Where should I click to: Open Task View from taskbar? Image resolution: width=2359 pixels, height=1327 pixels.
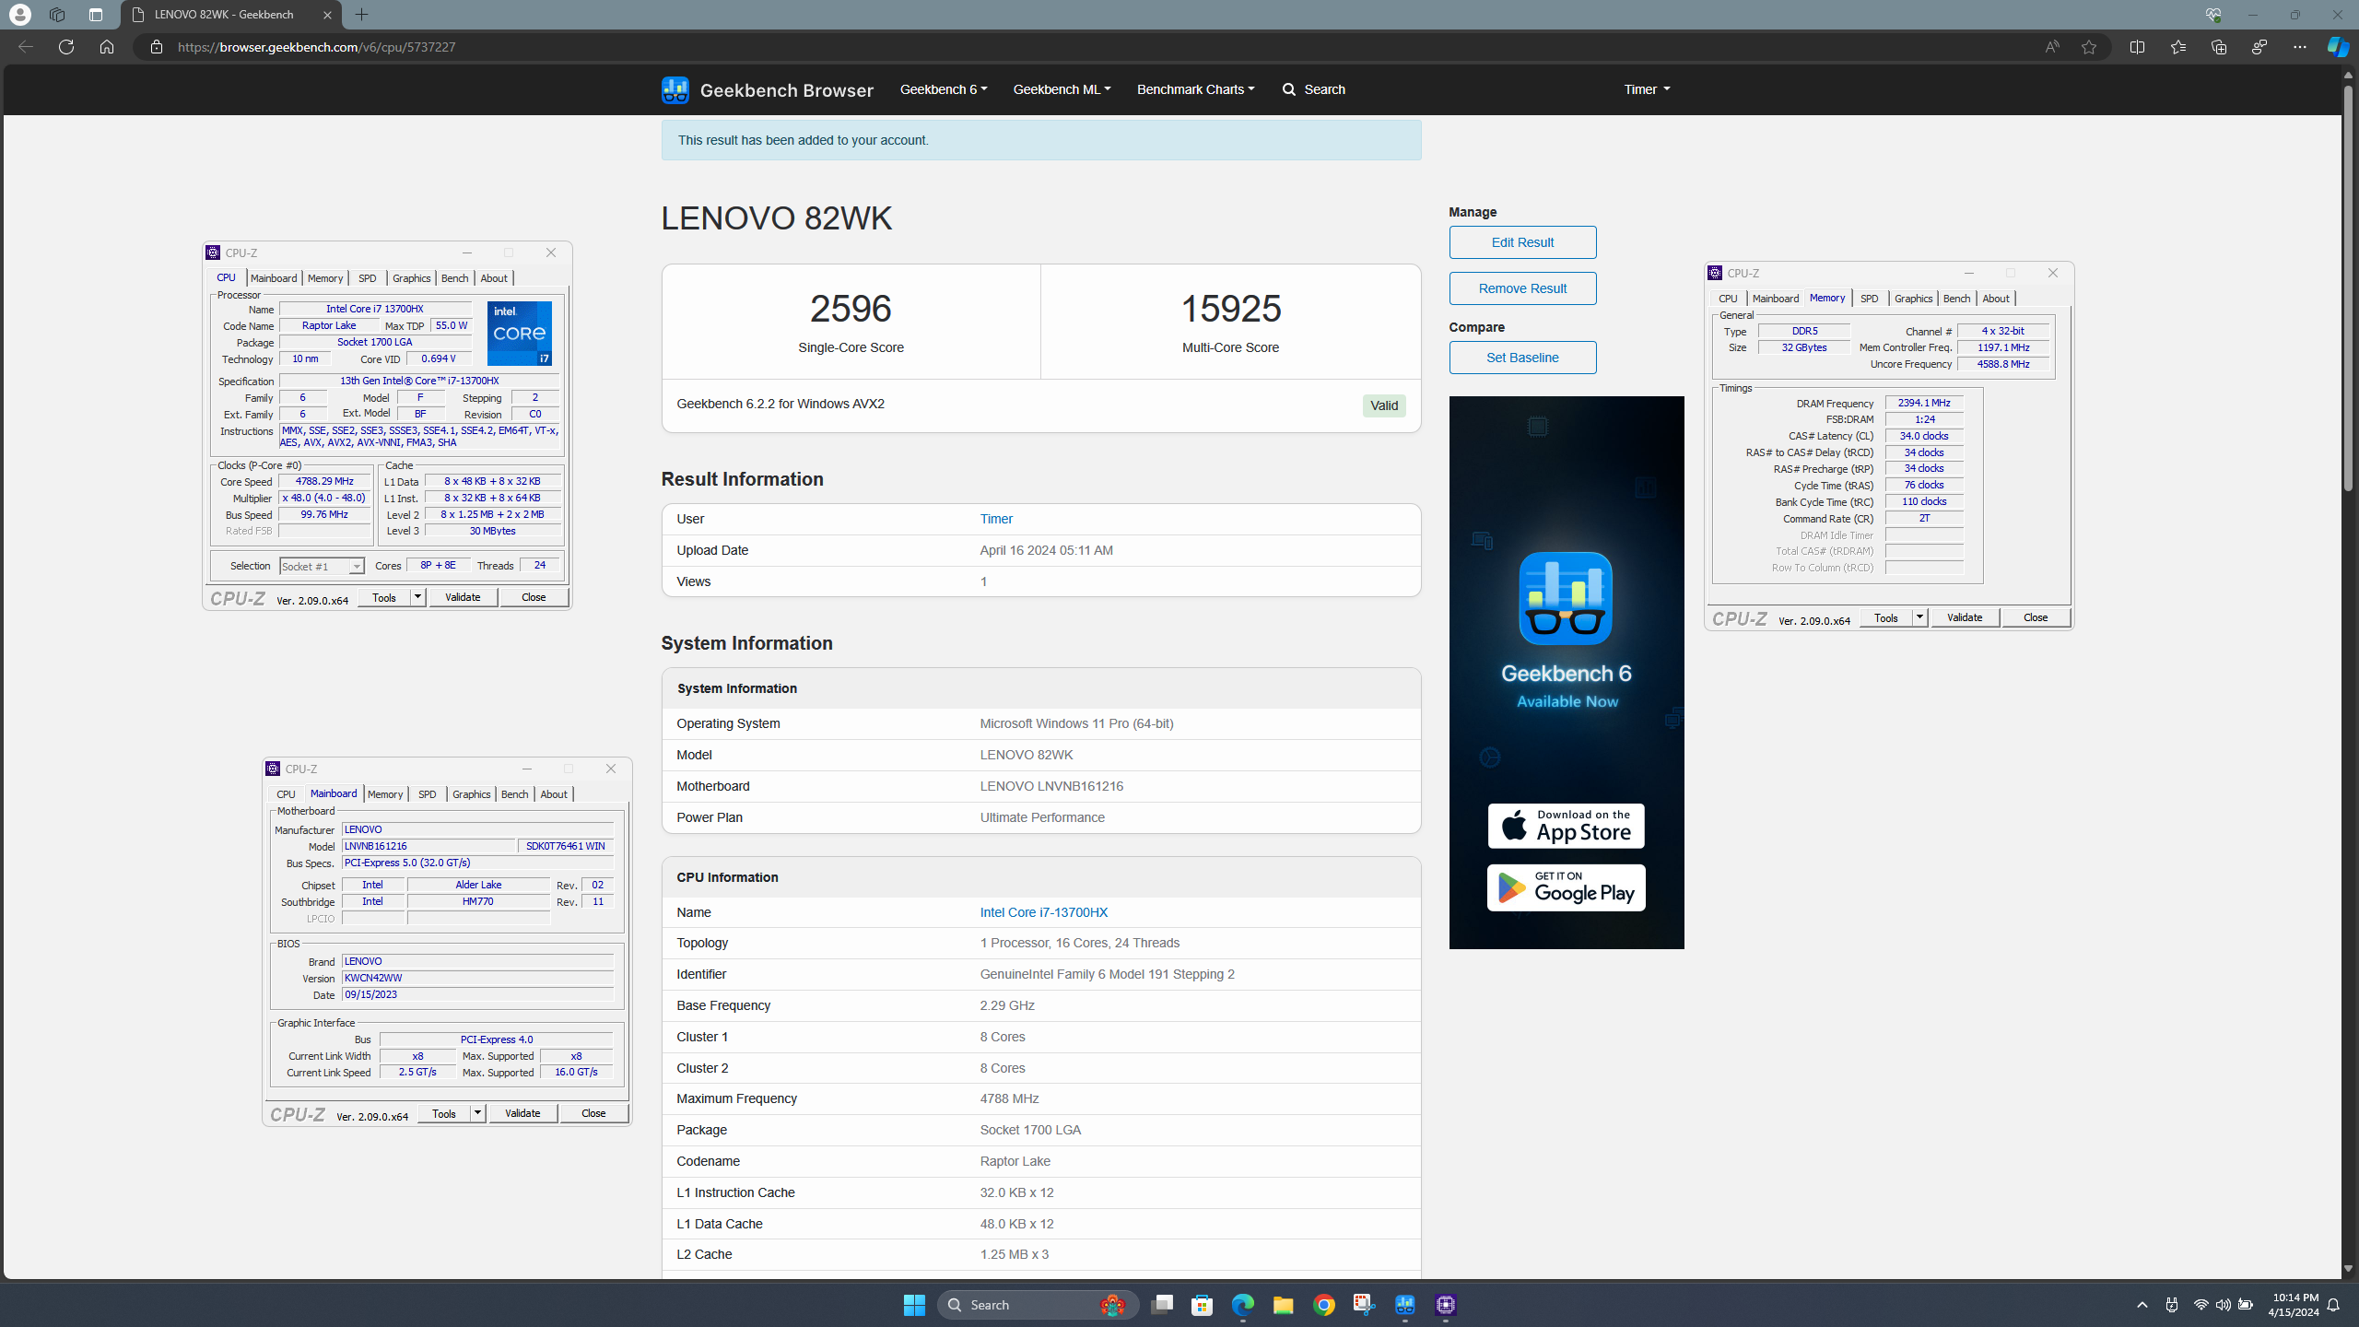(x=1161, y=1305)
